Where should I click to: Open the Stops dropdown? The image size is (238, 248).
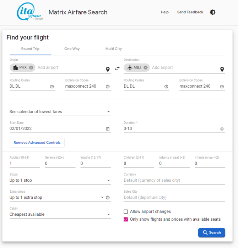coord(60,180)
